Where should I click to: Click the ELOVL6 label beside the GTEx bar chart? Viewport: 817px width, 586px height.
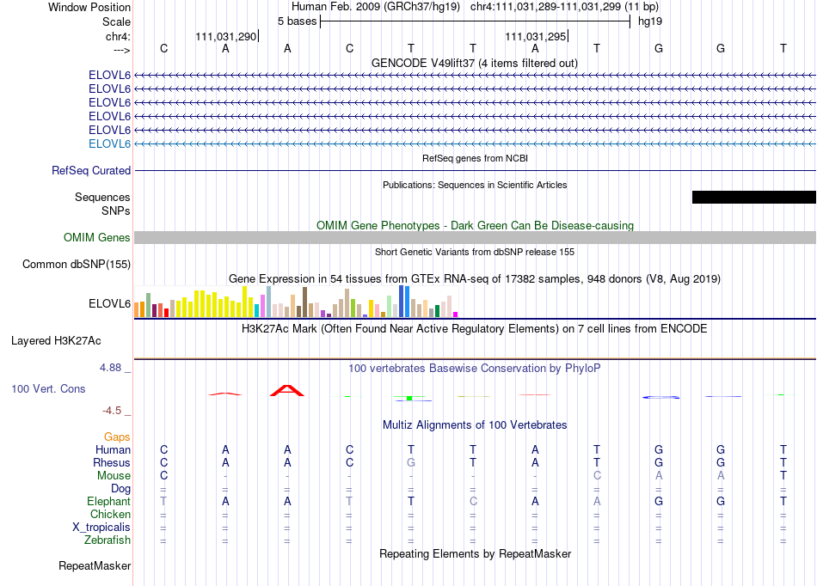coord(109,303)
